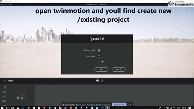Click the eye icon at viewport top right
The image size is (194, 109).
tap(186, 12)
